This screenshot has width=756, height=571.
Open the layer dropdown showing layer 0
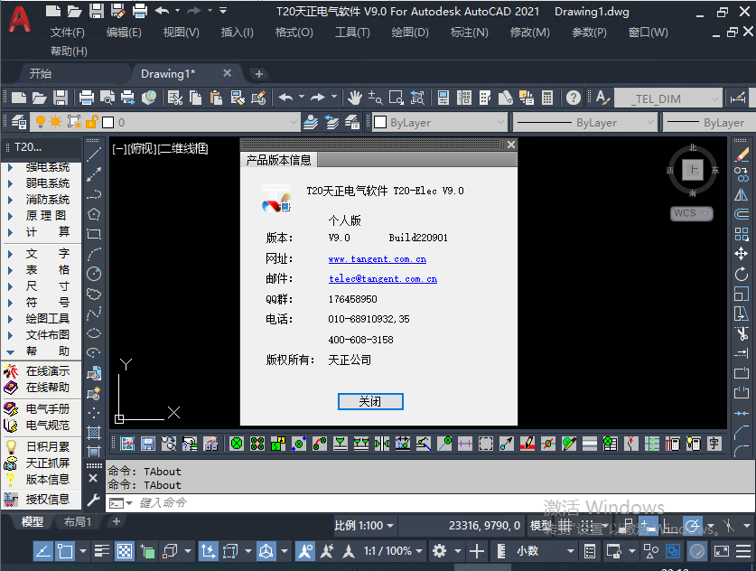165,123
